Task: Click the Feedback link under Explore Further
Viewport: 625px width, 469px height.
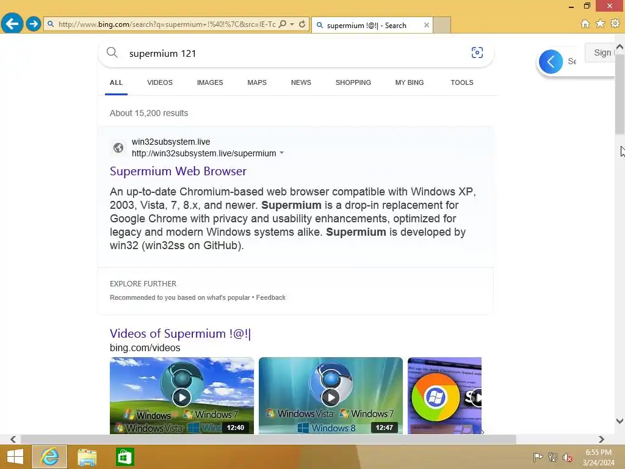Action: (270, 297)
